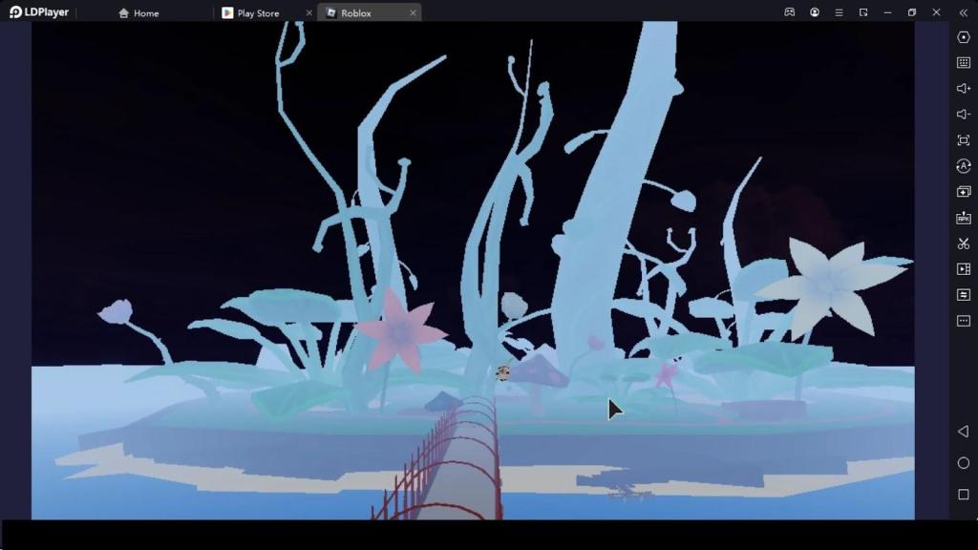Decrease volume with the speaker minus icon
The height and width of the screenshot is (550, 978).
point(963,115)
